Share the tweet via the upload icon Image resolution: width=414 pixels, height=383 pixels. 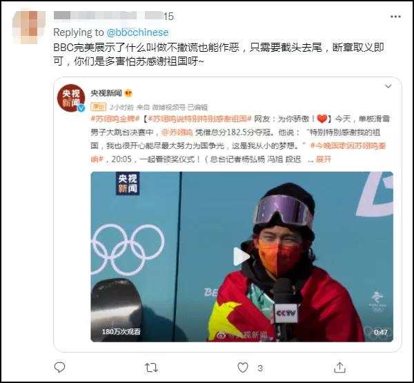click(339, 367)
